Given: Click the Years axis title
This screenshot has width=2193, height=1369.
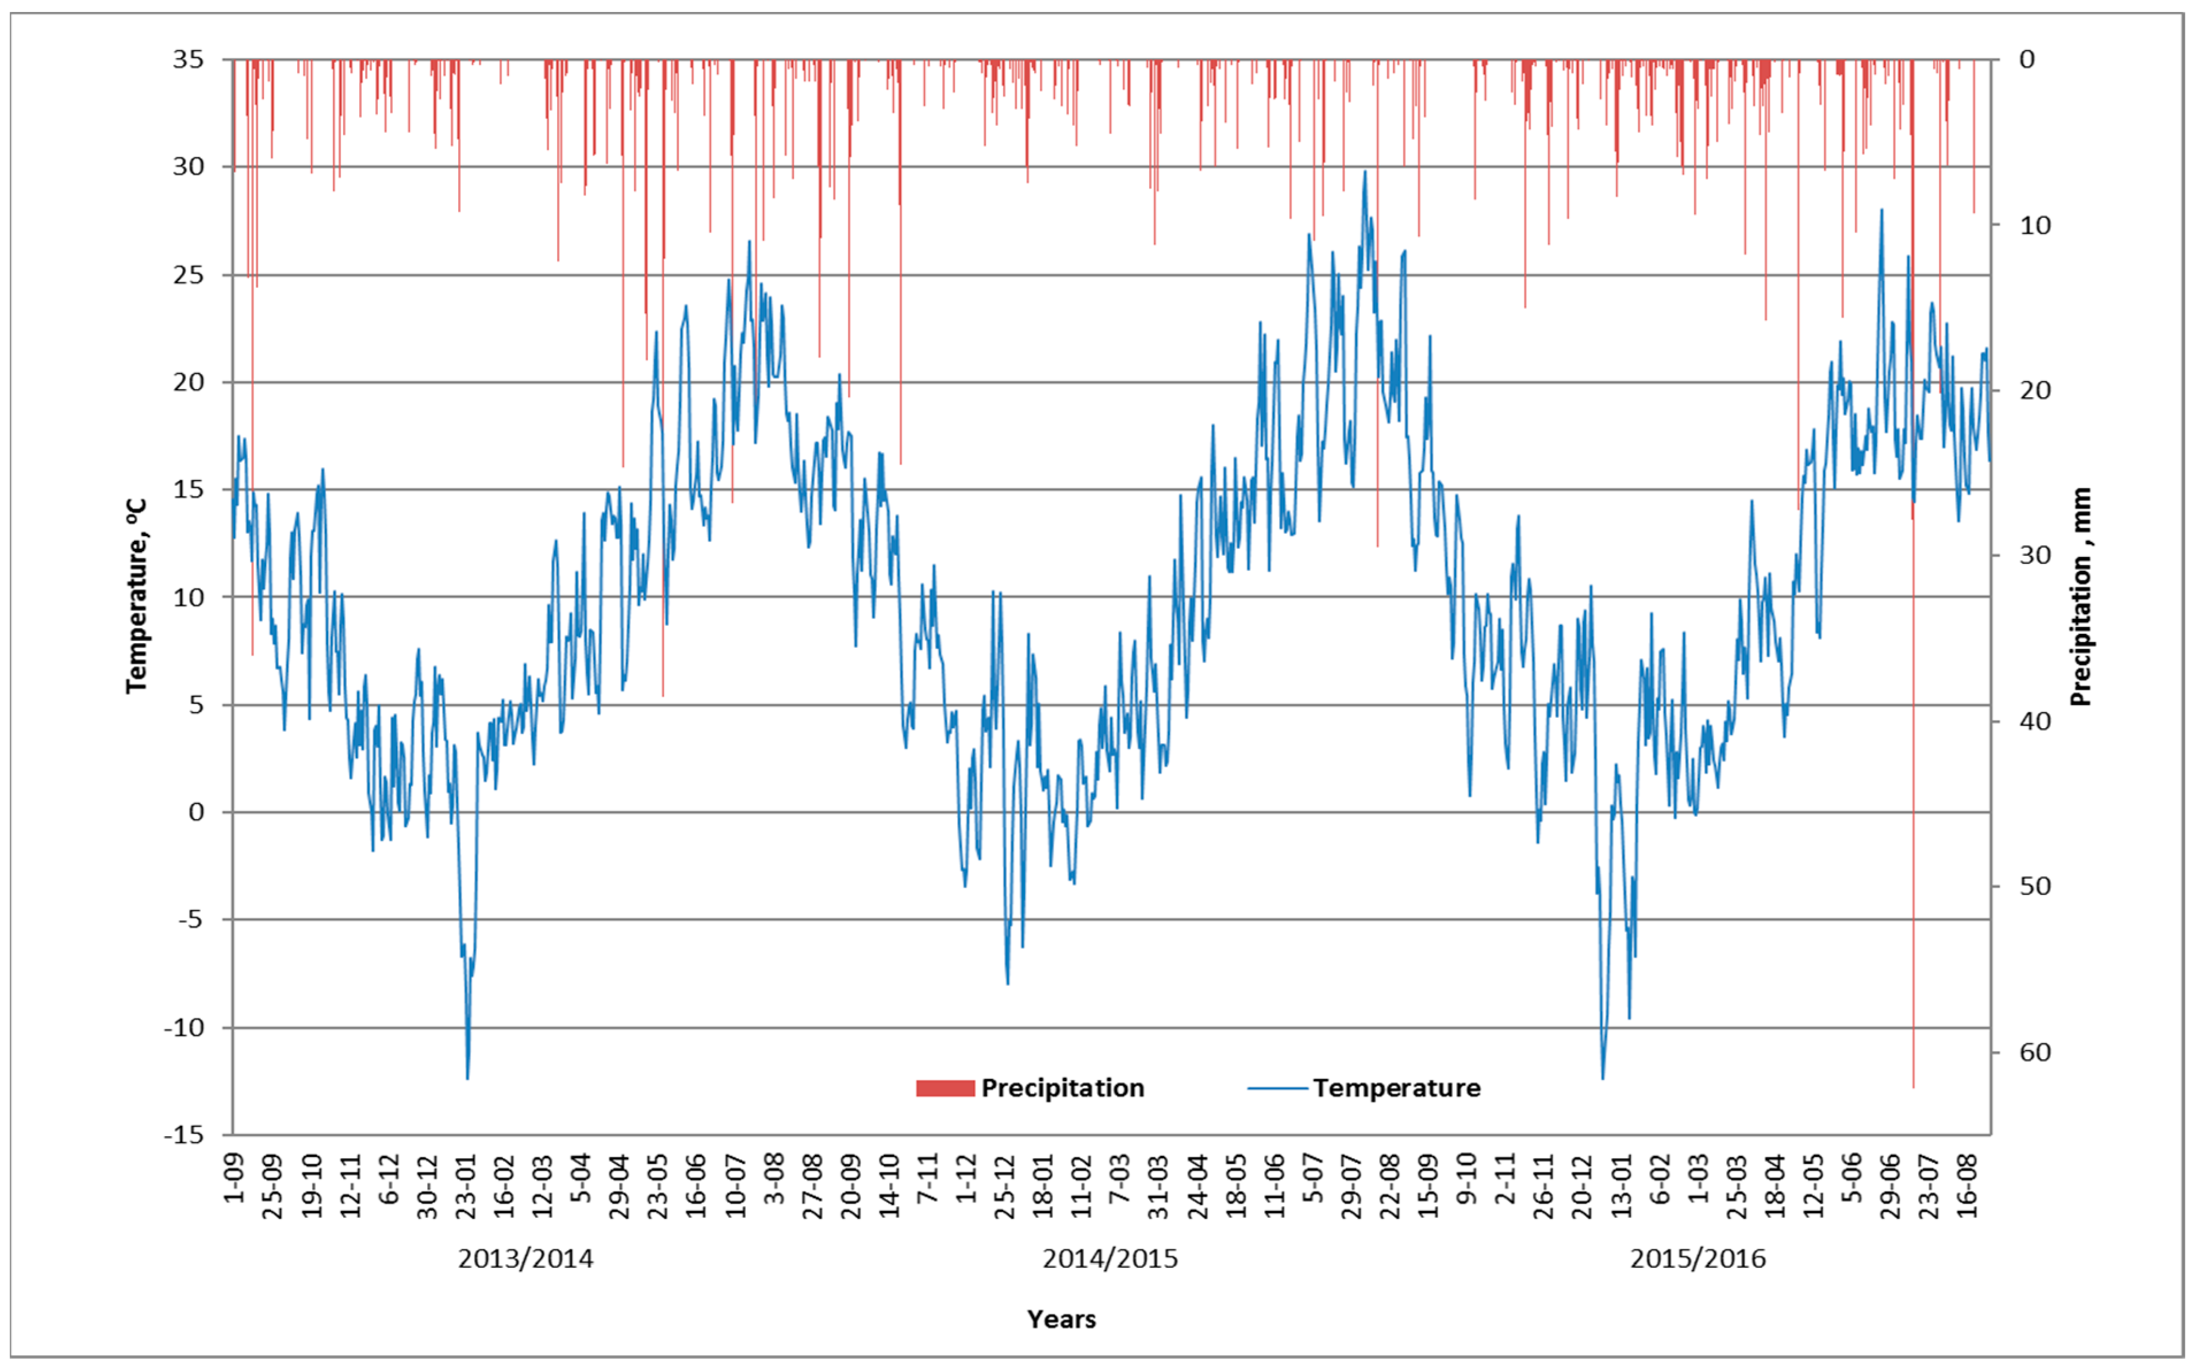Looking at the screenshot, I should 1061,1319.
